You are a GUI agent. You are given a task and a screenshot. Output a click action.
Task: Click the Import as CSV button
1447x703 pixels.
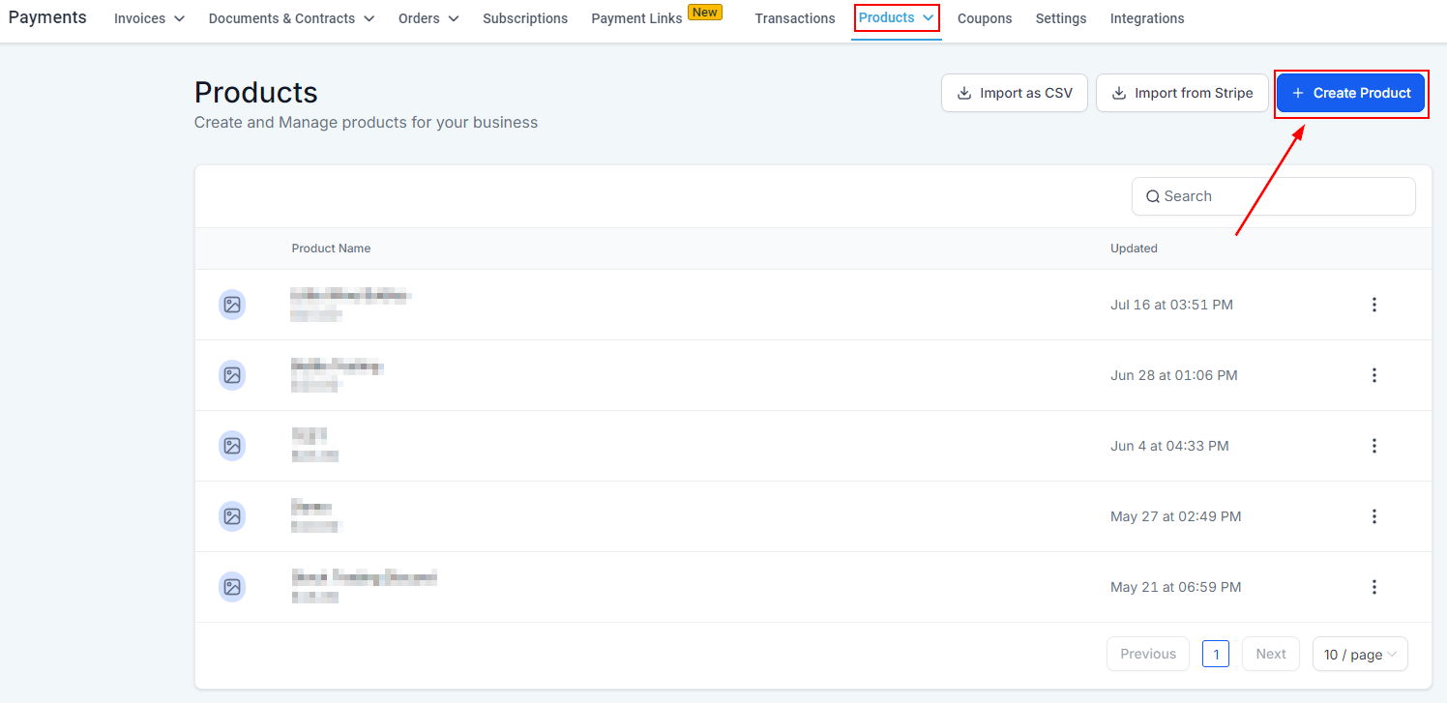point(1015,93)
